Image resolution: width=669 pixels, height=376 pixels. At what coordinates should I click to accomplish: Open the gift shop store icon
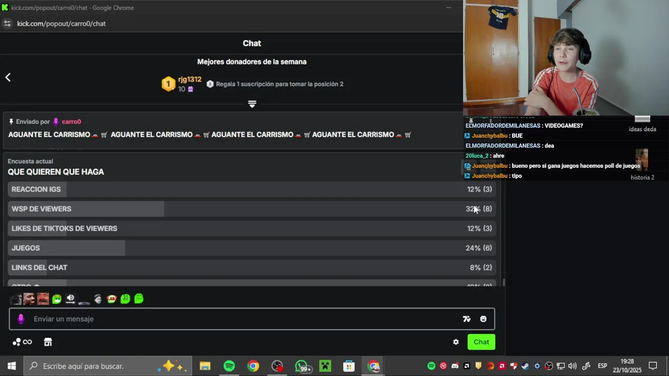pyautogui.click(x=48, y=342)
